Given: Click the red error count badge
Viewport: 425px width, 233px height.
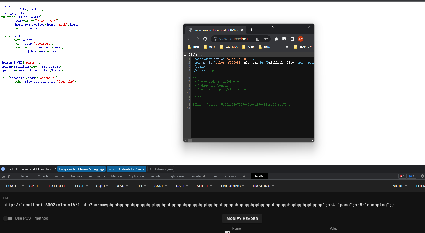Looking at the screenshot, I should pos(402,176).
